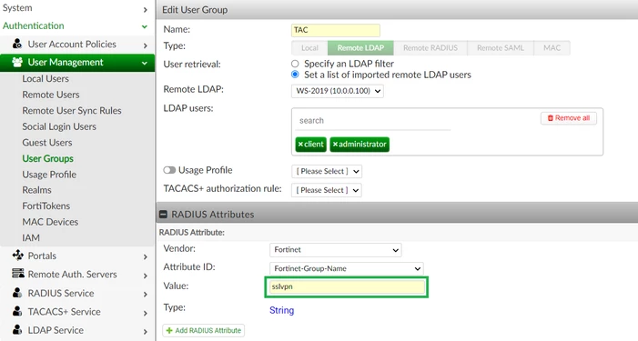Open User Groups page

tap(48, 158)
